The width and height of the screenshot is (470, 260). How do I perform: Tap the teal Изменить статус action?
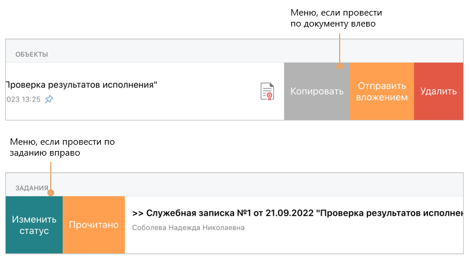pyautogui.click(x=34, y=225)
